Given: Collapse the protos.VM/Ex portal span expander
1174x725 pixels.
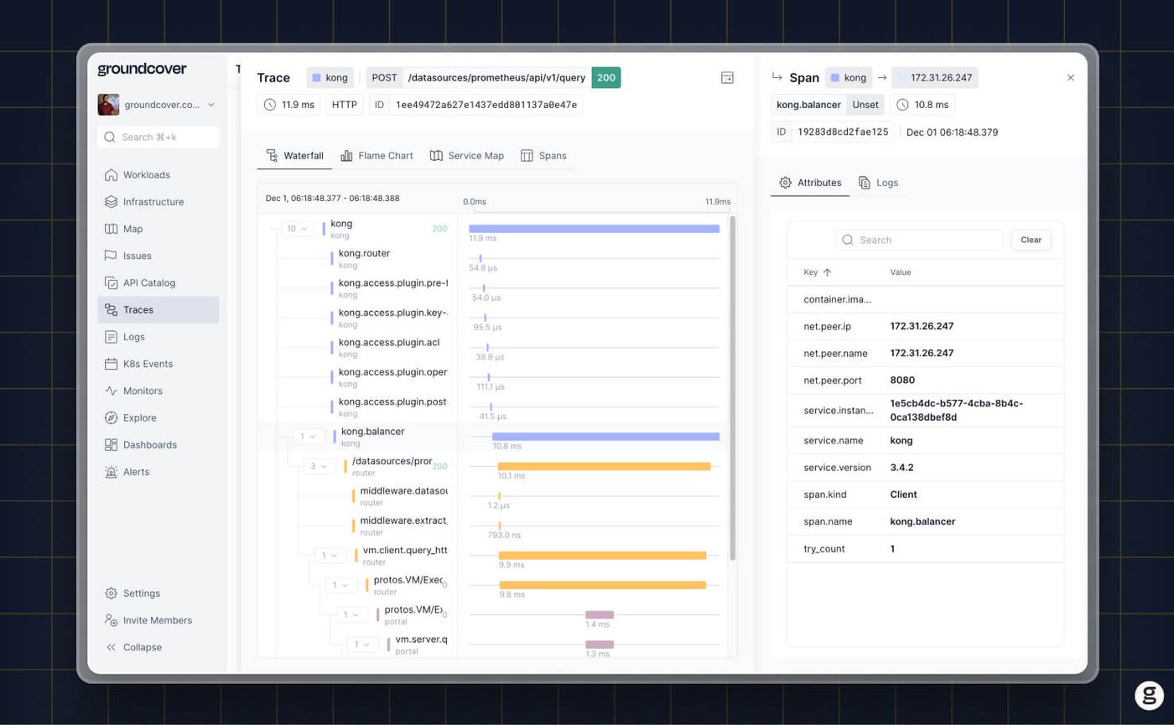Looking at the screenshot, I should 352,614.
